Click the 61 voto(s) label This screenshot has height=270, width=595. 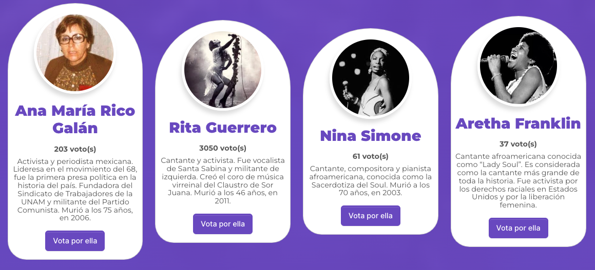[x=371, y=156]
